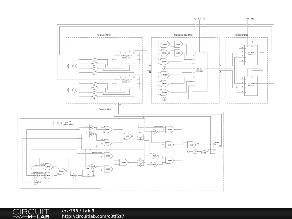Click the Shift Register B block
This screenshot has height=219, width=292.
click(x=126, y=83)
